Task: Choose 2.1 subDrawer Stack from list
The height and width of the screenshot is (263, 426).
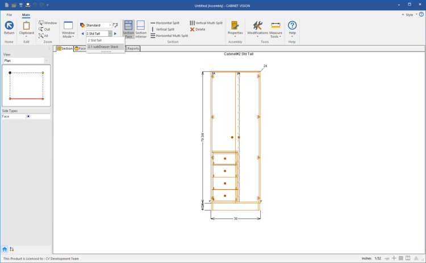Action: point(103,47)
